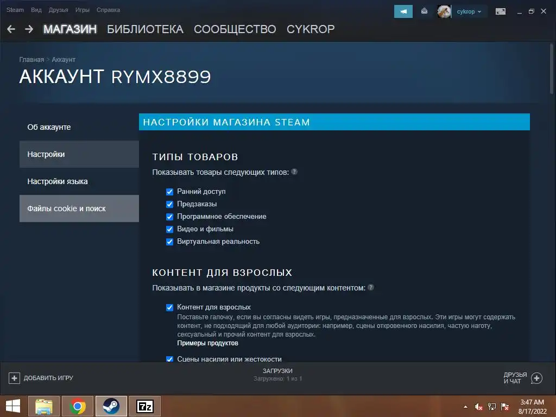Open Friends and Chat plus icon
Screen dimensions: 556x417
[x=536, y=378]
